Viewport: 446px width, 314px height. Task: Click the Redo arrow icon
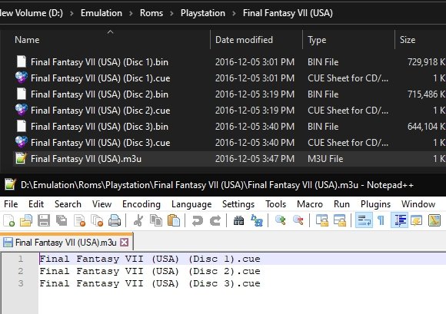[215, 220]
